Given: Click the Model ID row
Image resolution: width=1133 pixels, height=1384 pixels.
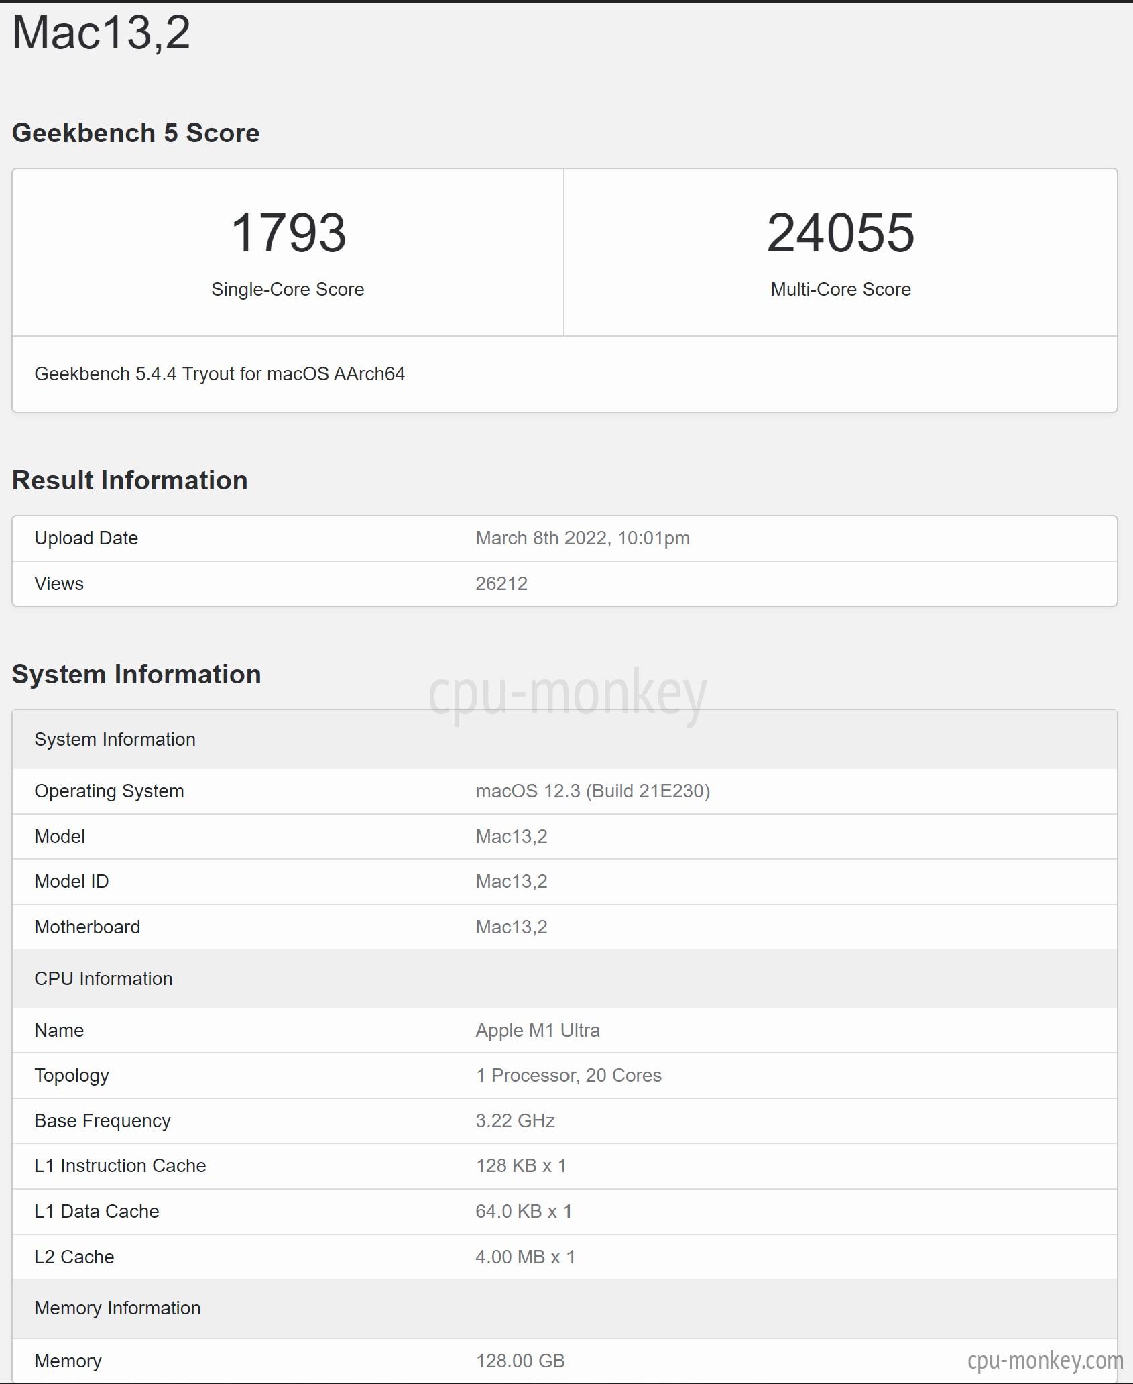Looking at the screenshot, I should click(x=564, y=882).
